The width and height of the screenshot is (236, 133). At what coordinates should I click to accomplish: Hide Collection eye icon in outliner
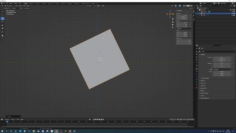[232, 10]
